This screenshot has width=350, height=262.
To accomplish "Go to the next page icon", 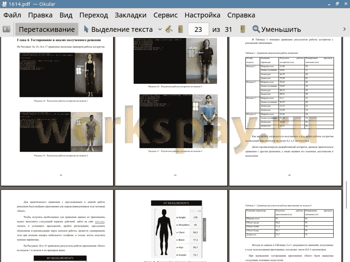I will (243, 29).
